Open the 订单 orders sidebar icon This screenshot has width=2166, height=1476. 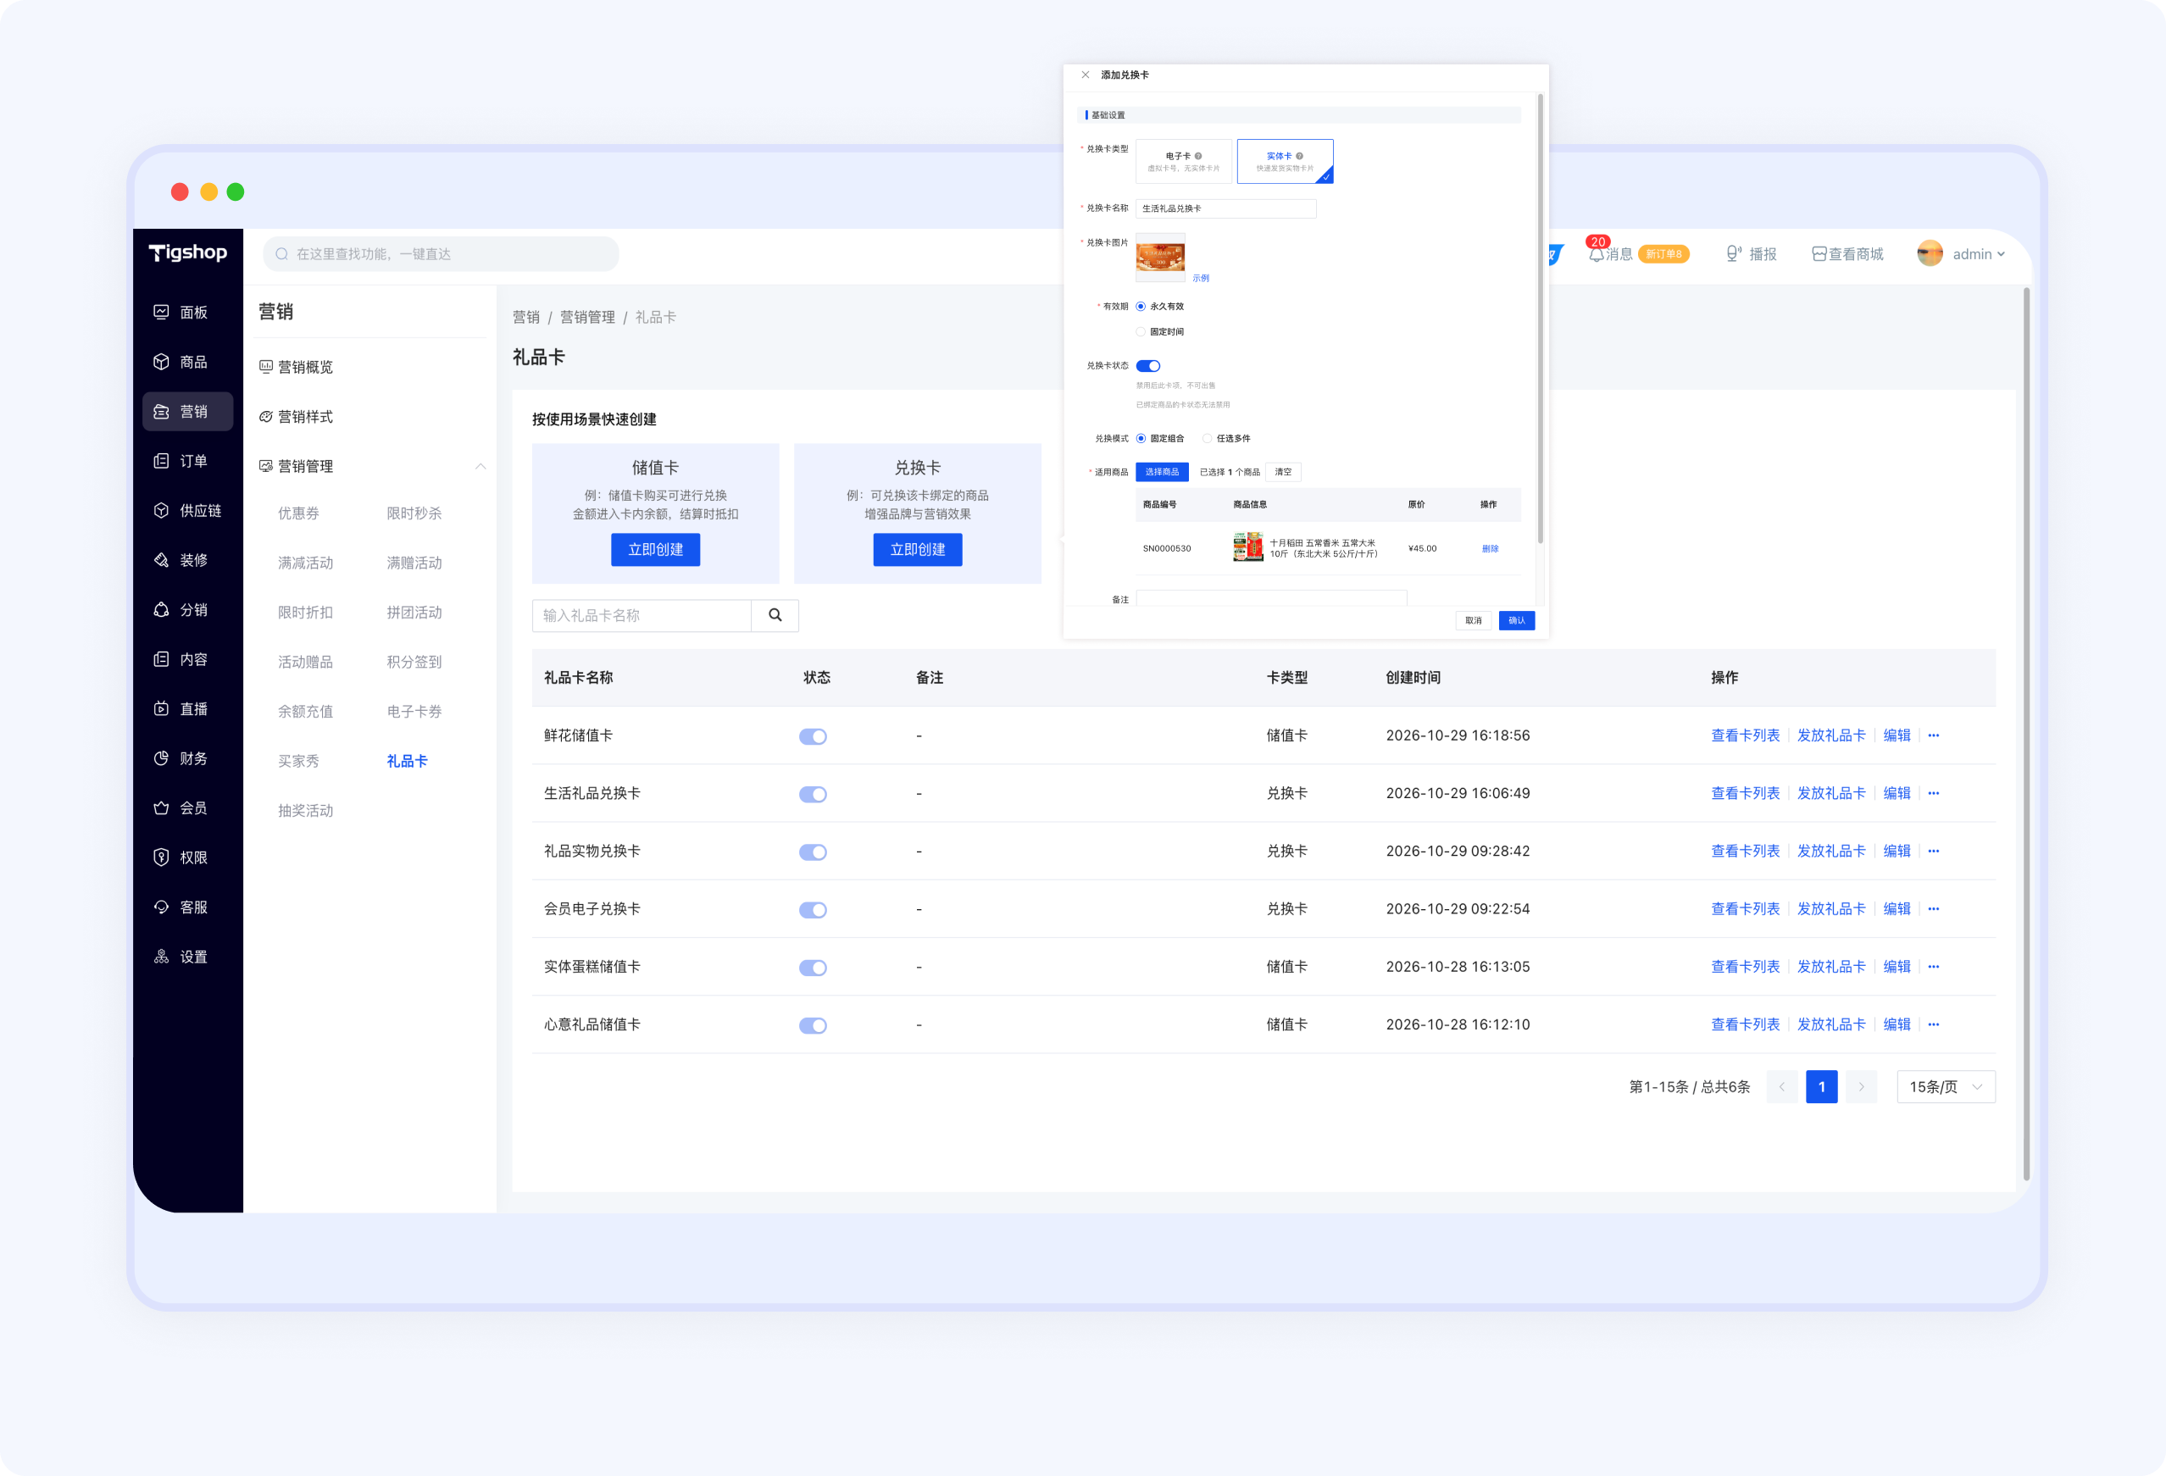tap(161, 461)
